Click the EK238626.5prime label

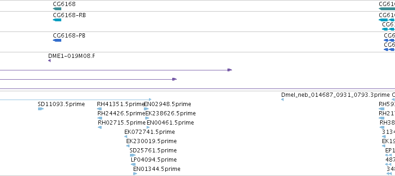click(x=170, y=113)
